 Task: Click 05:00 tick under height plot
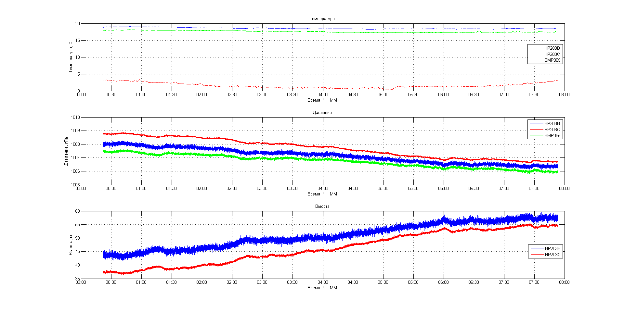tap(383, 282)
